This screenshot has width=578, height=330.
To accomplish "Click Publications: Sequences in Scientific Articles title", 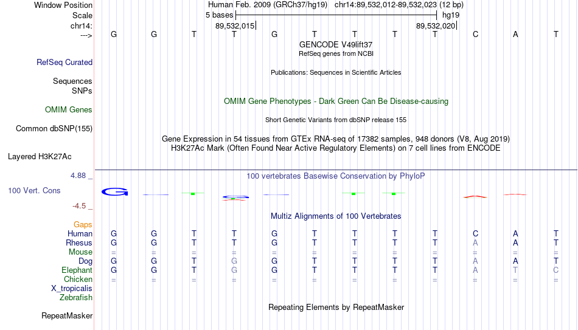I will 336,72.
